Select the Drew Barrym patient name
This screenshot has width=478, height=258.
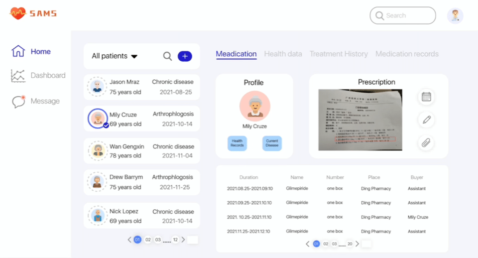126,177
